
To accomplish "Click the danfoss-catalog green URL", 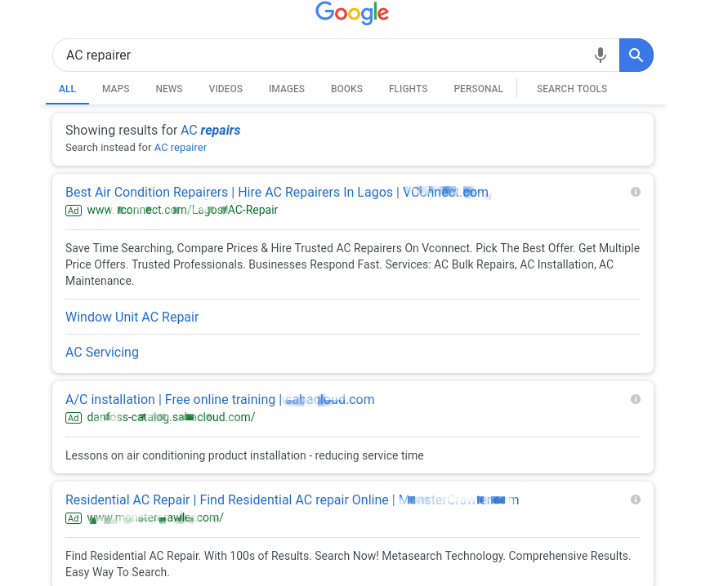I will (x=171, y=417).
